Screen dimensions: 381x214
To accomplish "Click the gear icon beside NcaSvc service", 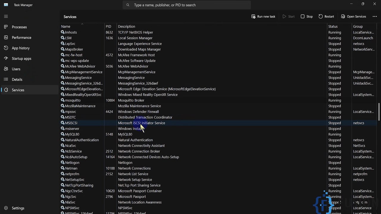I will 63,145.
